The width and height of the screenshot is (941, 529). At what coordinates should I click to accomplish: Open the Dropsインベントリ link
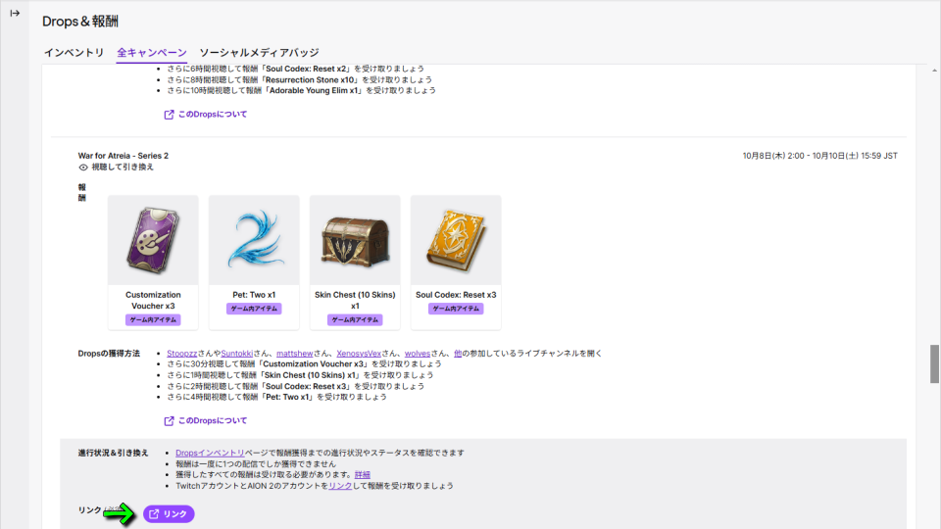210,453
